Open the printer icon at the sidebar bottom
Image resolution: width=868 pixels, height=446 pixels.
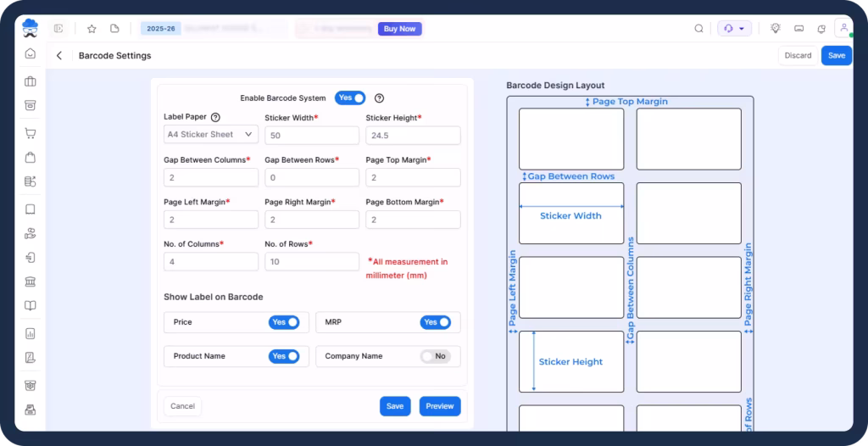pos(31,410)
